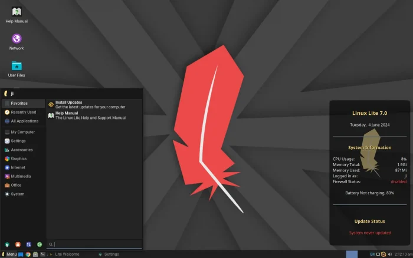The image size is (413, 258).
Task: Open the terminal from the taskbar
Action: pyautogui.click(x=42, y=254)
